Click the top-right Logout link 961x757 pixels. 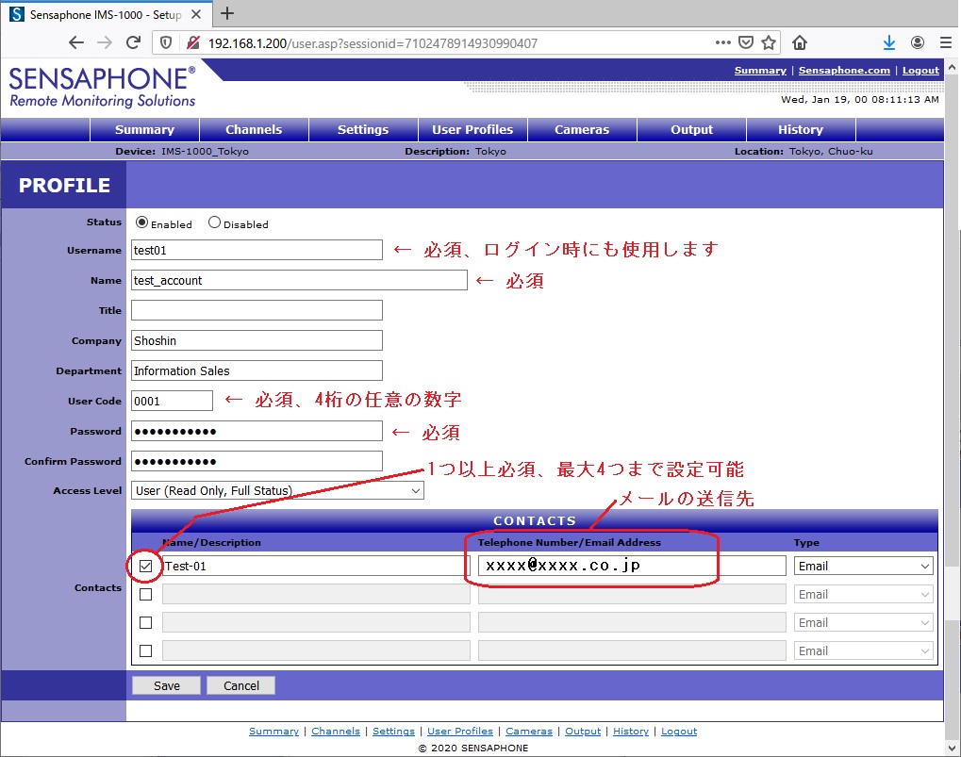[x=920, y=71]
